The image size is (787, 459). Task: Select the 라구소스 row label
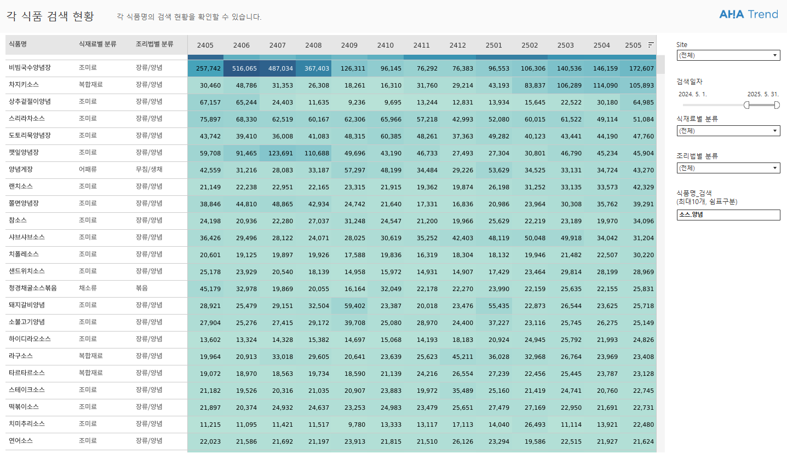tap(21, 356)
